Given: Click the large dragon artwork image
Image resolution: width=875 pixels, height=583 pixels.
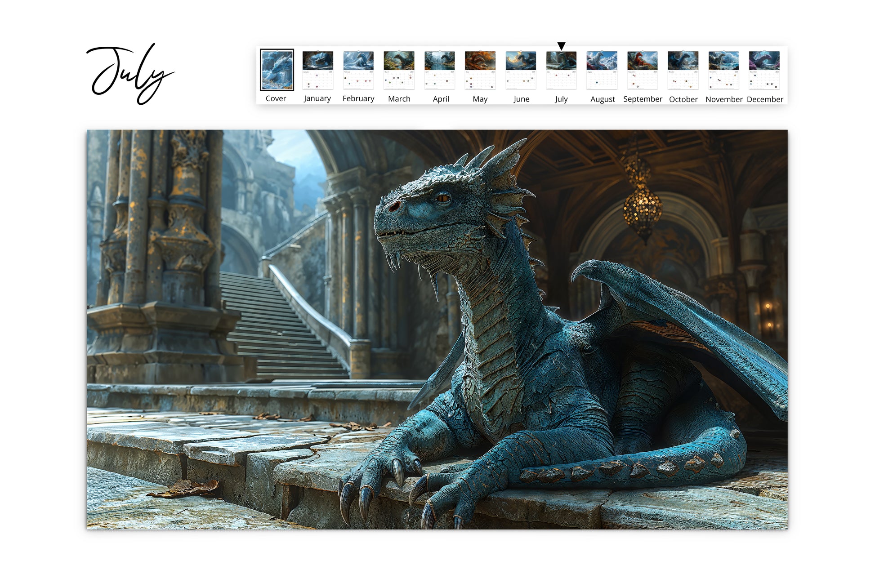Looking at the screenshot, I should pyautogui.click(x=437, y=329).
